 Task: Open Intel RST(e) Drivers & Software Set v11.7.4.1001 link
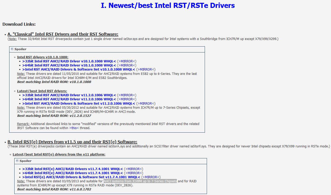(81, 177)
